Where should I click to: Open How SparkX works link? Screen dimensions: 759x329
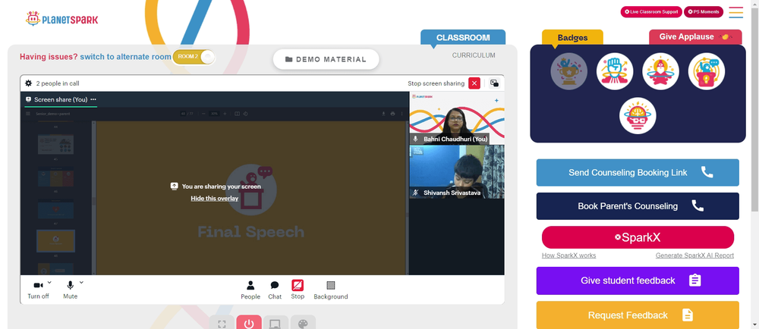568,255
